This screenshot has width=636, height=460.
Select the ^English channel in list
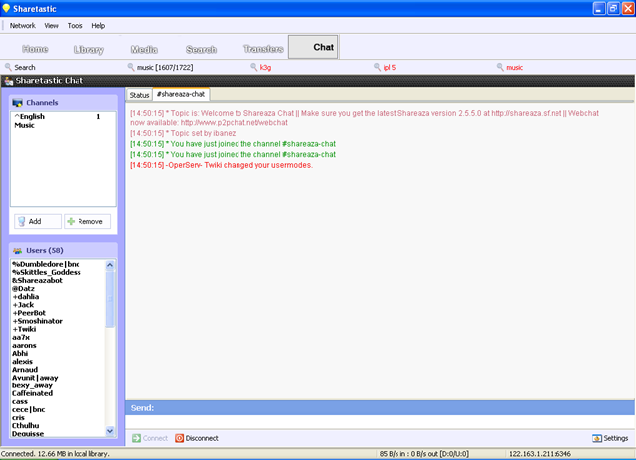[x=31, y=117]
